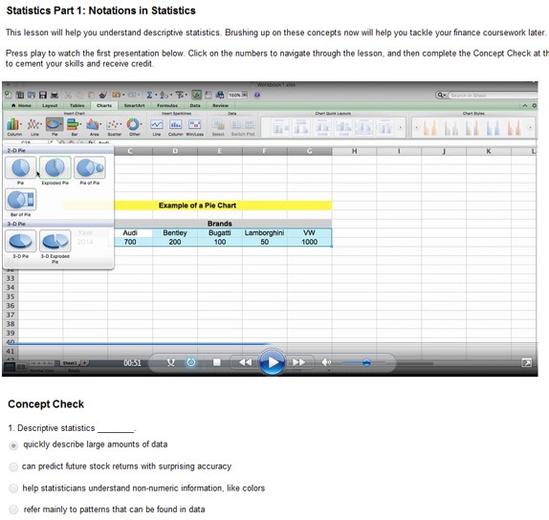Viewport: 549px width, 520px height.
Task: Insert a Scatter chart
Action: tap(114, 127)
